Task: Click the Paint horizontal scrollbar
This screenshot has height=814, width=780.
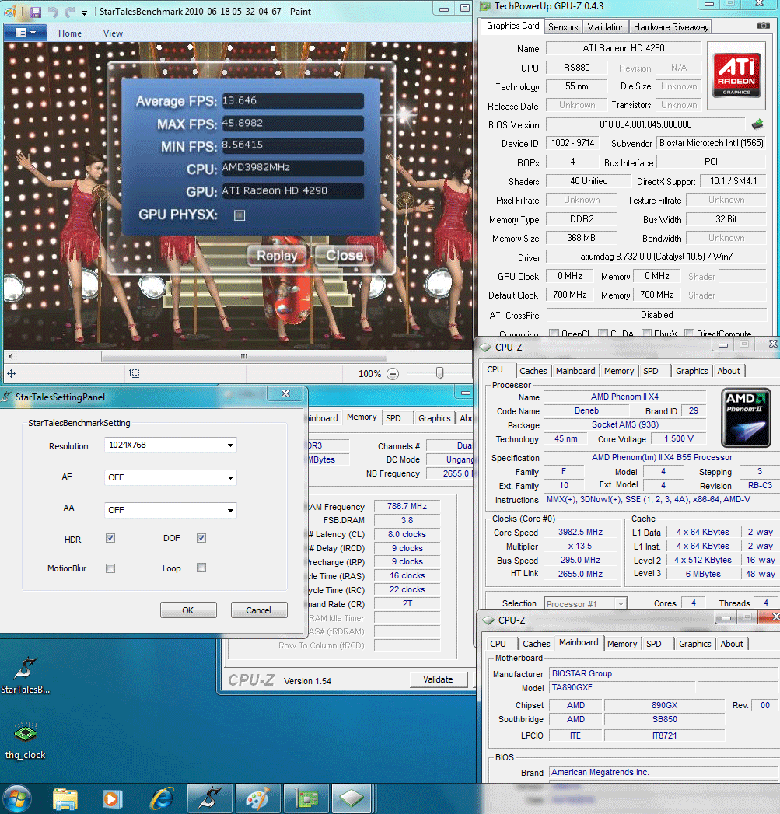Action: (x=244, y=356)
